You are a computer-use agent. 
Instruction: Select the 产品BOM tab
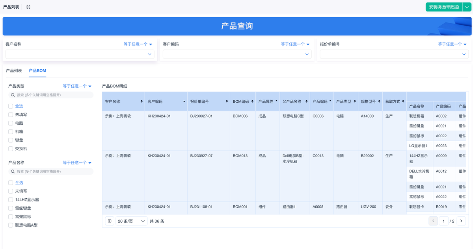[37, 70]
